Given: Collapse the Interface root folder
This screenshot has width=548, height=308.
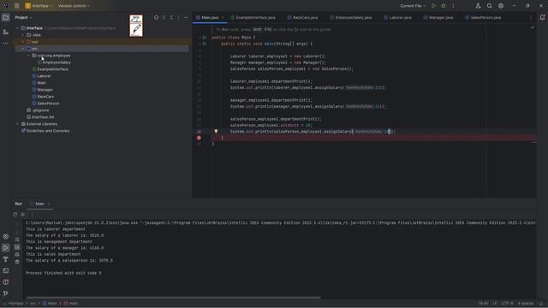Looking at the screenshot, I should 17,28.
